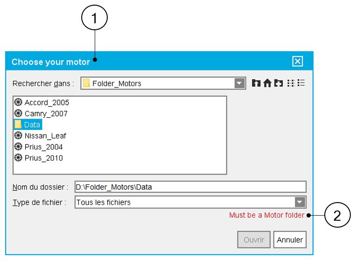Click the greyed Ouvrir button

254,240
